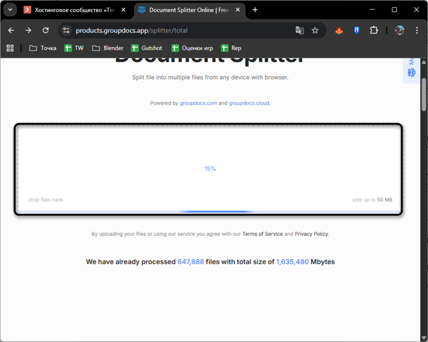Open the Extensions puzzle-piece menu
The image size is (428, 342).
(374, 30)
